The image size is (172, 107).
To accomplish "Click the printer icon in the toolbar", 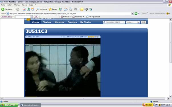I will (x=71, y=9).
